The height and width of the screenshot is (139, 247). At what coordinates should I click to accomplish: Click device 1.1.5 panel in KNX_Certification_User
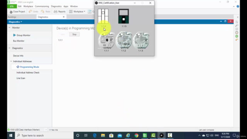[123, 16]
